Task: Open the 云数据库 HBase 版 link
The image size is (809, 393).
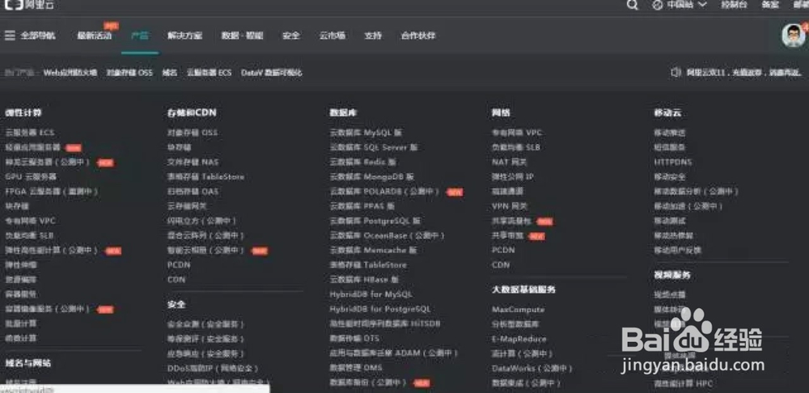Action: 364,280
